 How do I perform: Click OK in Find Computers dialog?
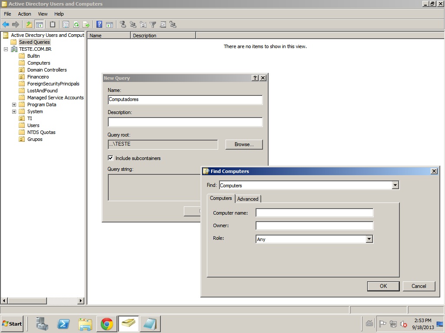pyautogui.click(x=383, y=286)
